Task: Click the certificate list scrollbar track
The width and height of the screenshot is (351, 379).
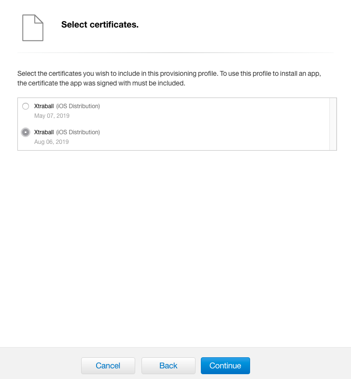Action: pyautogui.click(x=333, y=124)
